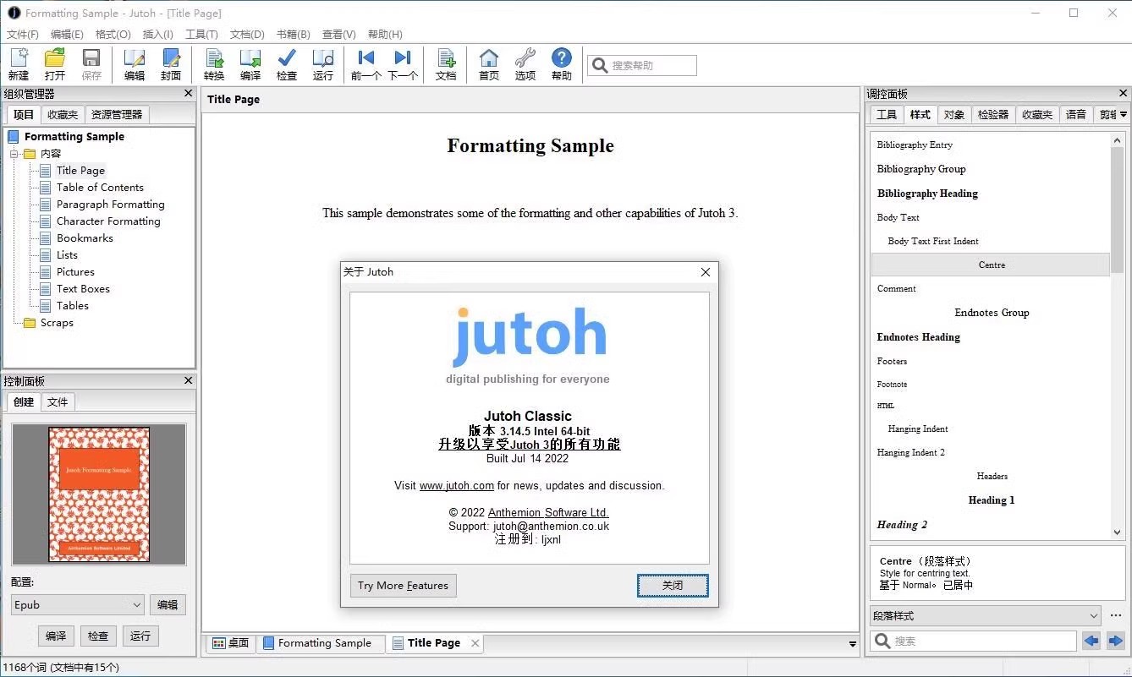Switch to the 检验器 tab

tap(992, 115)
